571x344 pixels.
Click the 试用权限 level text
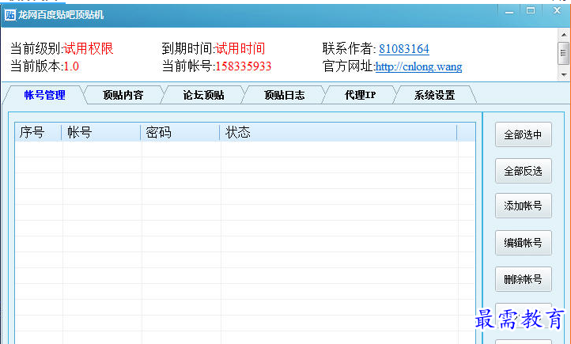pyautogui.click(x=89, y=49)
